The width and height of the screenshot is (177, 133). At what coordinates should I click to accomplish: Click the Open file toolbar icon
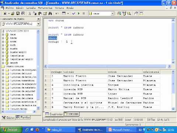(13, 13)
